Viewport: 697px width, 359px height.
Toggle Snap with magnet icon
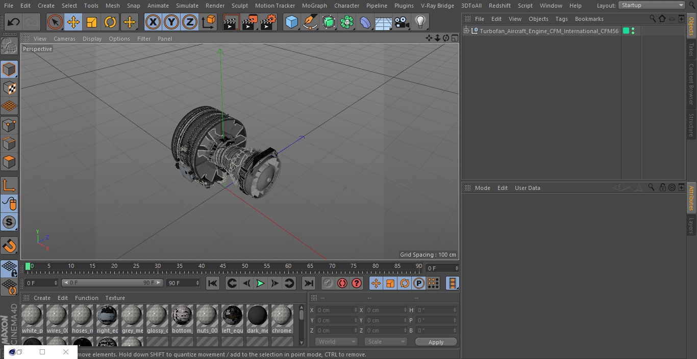pyautogui.click(x=9, y=246)
